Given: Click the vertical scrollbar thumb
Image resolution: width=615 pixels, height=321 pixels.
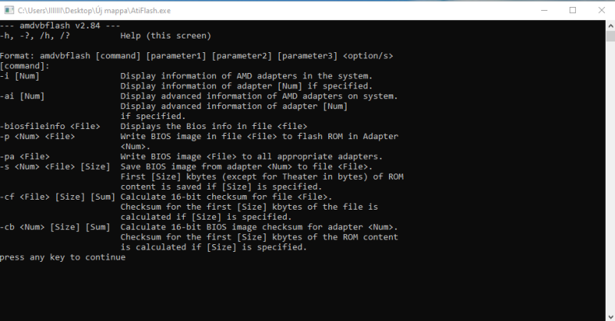Looking at the screenshot, I should point(610,36).
